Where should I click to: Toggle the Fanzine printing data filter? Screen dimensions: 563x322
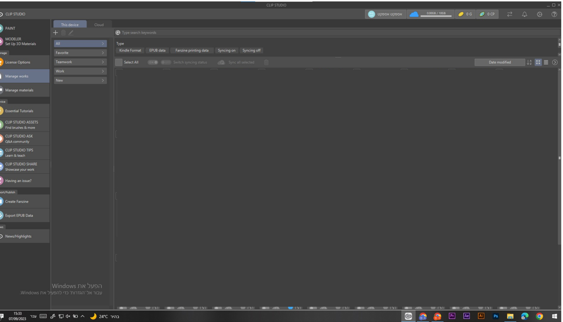192,51
